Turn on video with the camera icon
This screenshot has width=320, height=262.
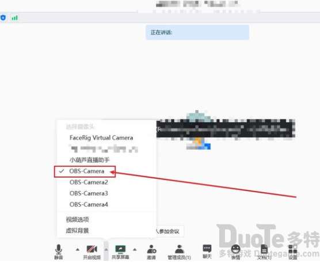click(92, 249)
